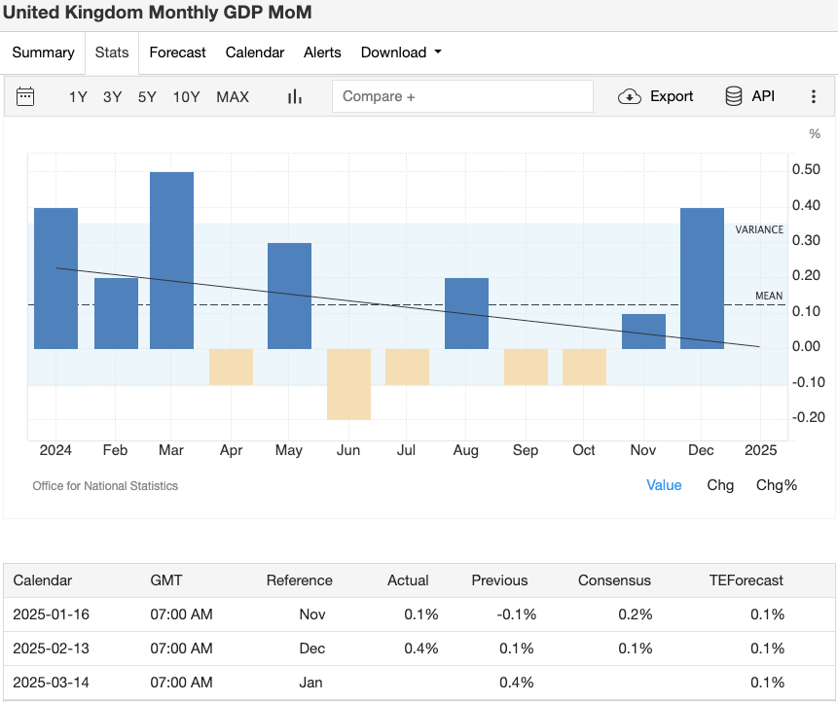Click the June negative tan bar
The width and height of the screenshot is (838, 702).
(348, 384)
